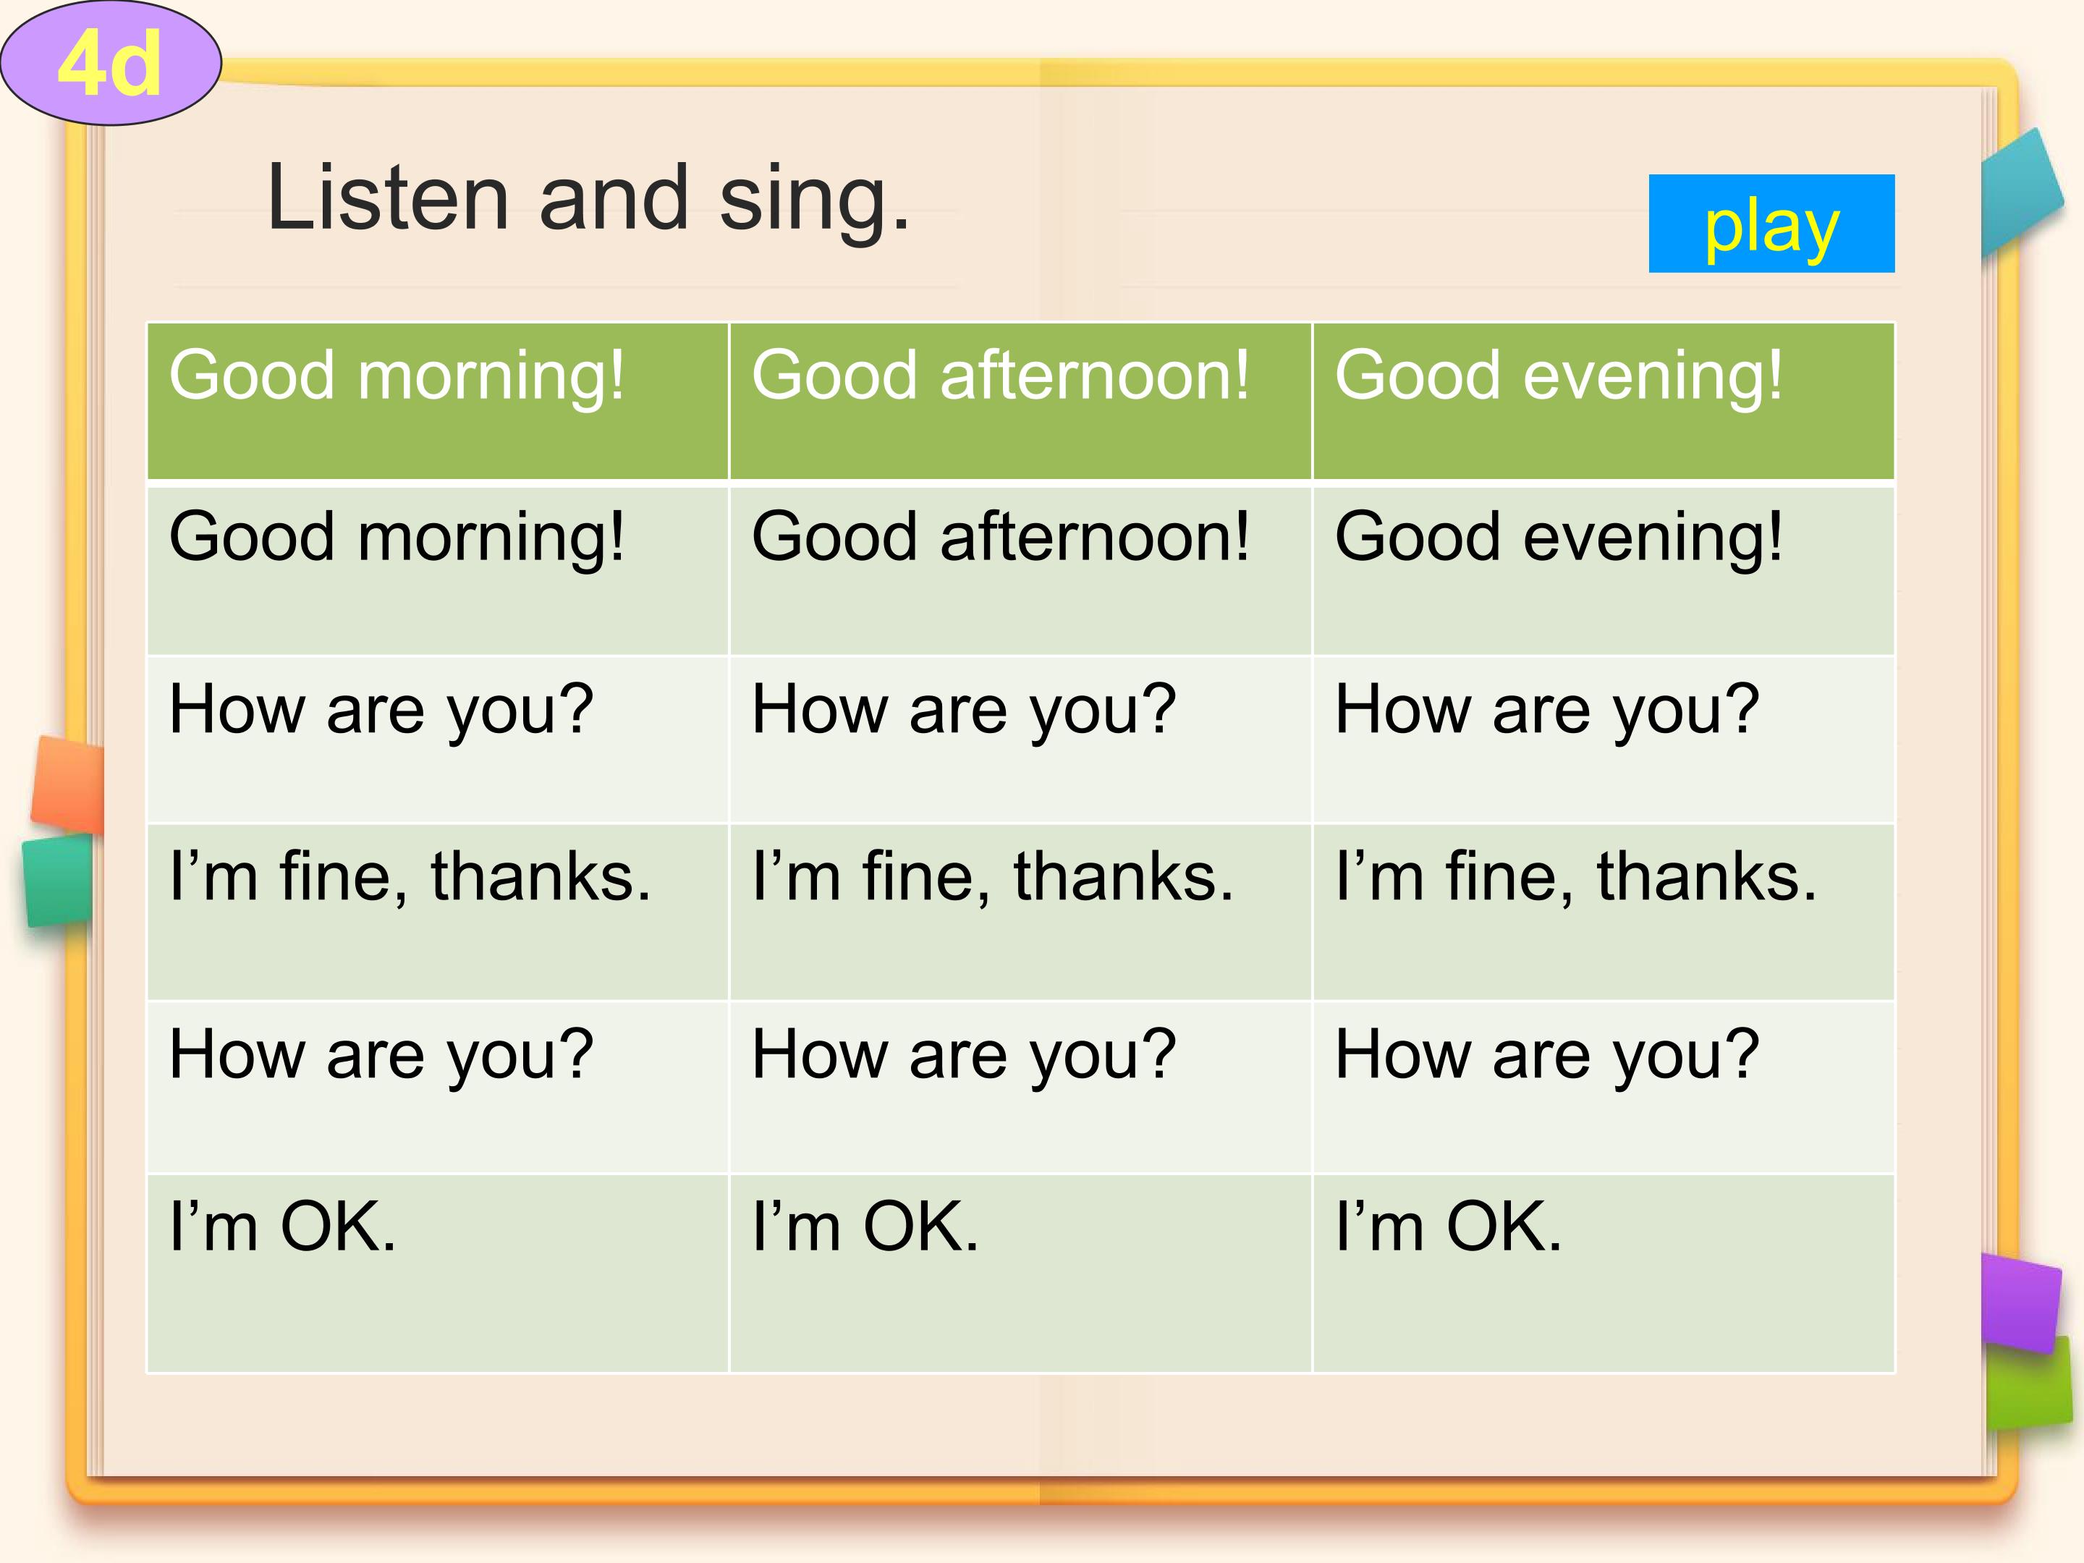Select the purple 4d badge
2084x1563 pixels.
(x=110, y=63)
